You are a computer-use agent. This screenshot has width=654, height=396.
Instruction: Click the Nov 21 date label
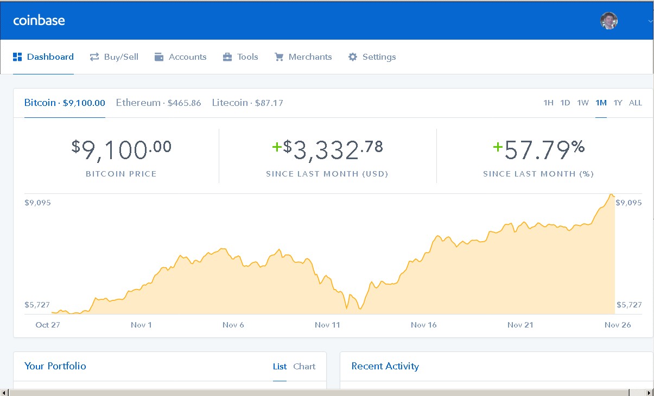pyautogui.click(x=520, y=325)
